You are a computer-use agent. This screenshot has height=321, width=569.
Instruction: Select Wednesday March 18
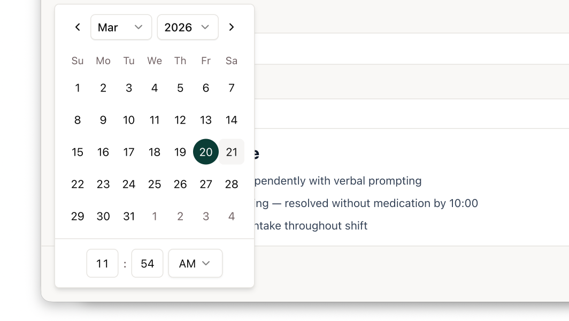tap(155, 152)
